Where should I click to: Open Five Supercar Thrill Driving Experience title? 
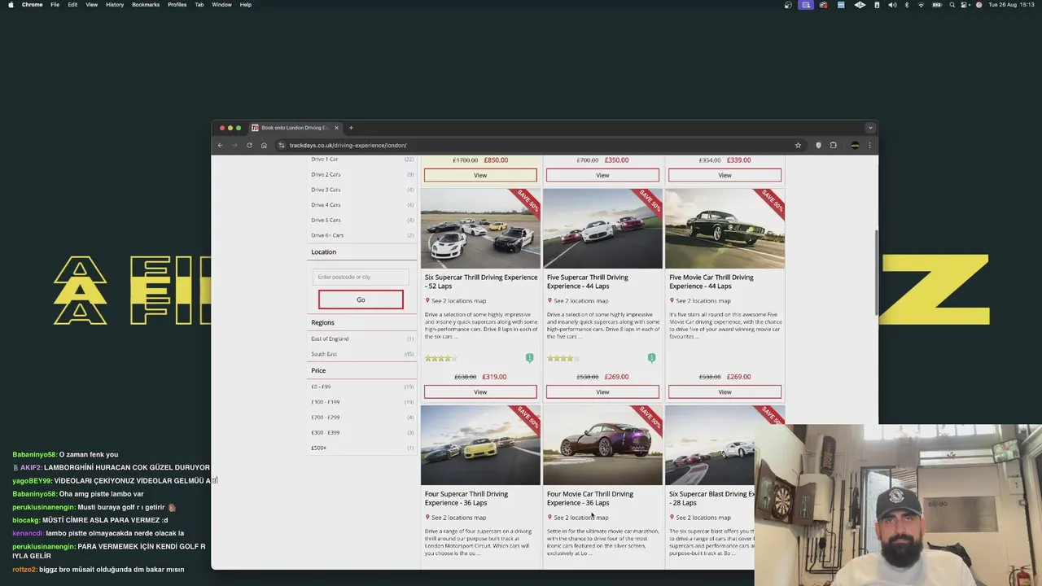588,282
